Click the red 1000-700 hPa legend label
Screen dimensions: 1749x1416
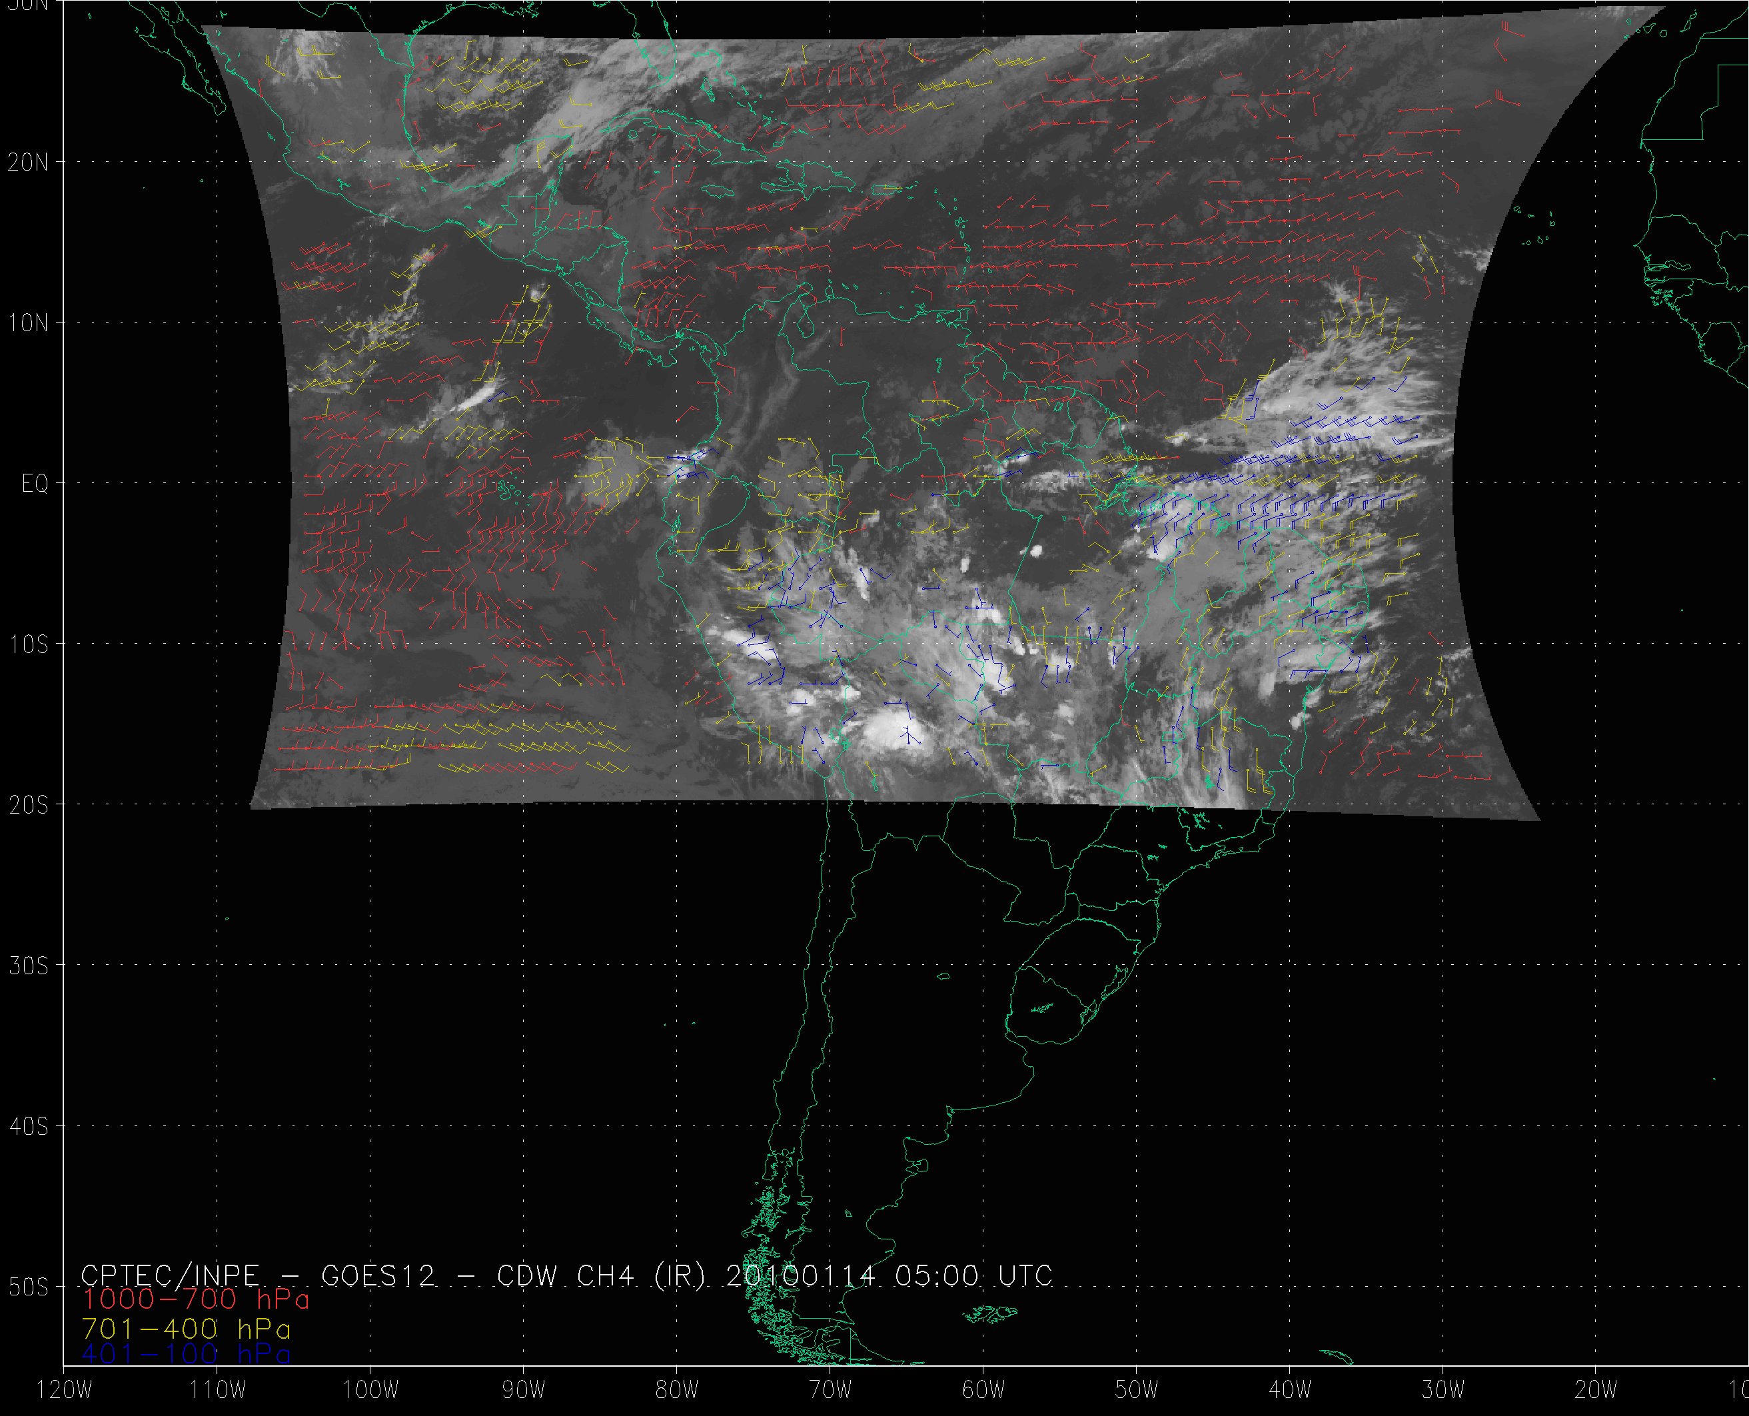[x=196, y=1299]
